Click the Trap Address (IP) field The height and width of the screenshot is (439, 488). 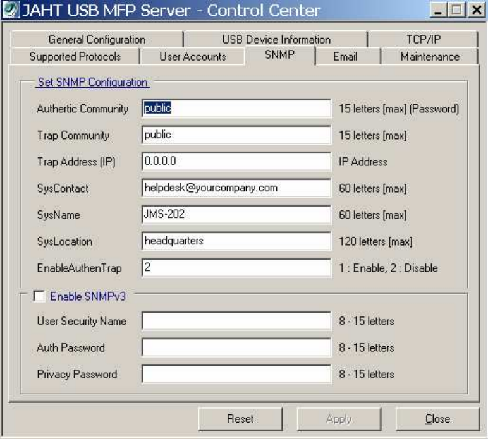(236, 162)
